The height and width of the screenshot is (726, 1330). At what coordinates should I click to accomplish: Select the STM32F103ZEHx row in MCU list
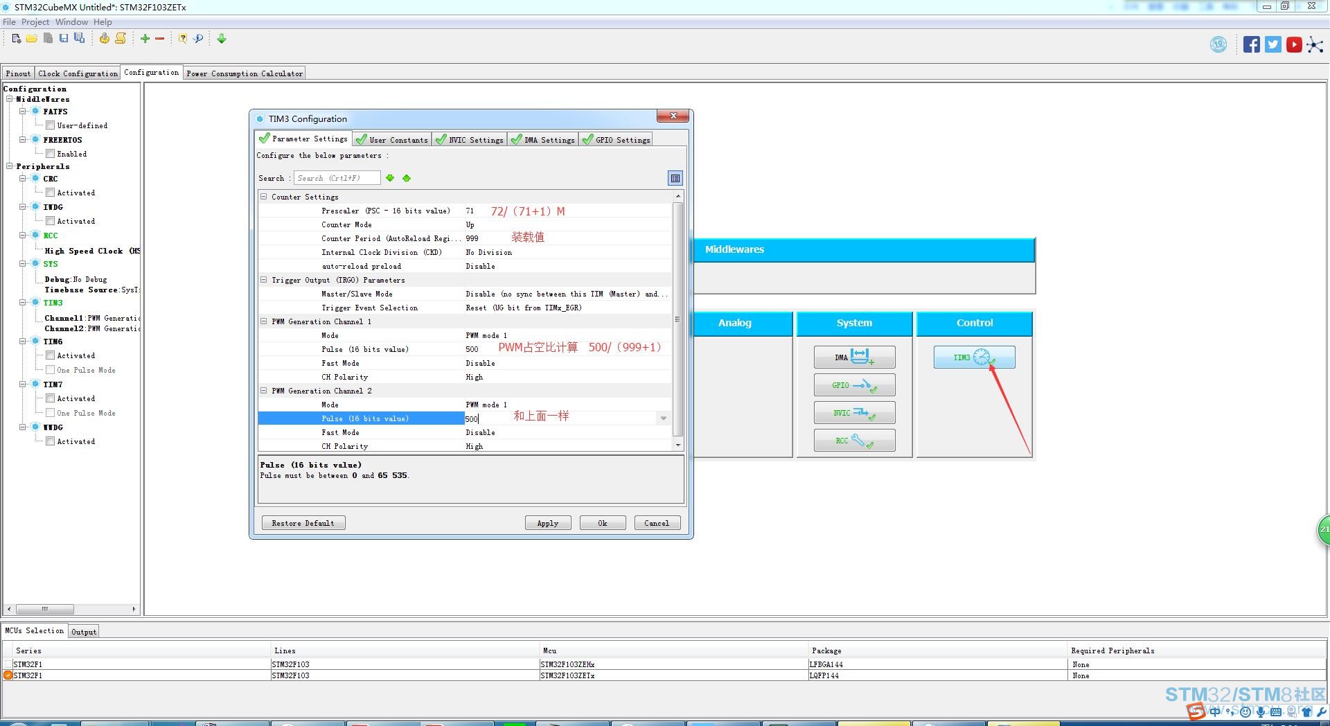point(665,664)
